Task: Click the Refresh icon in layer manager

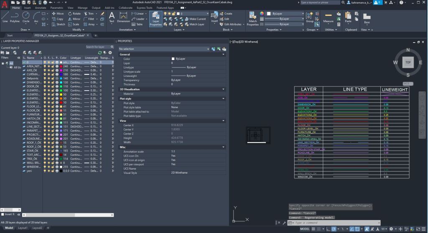Action: tap(100, 53)
